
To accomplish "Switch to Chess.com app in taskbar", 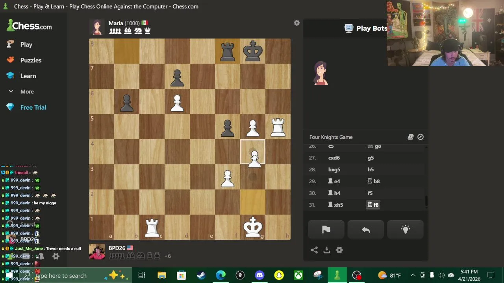I will (x=337, y=275).
